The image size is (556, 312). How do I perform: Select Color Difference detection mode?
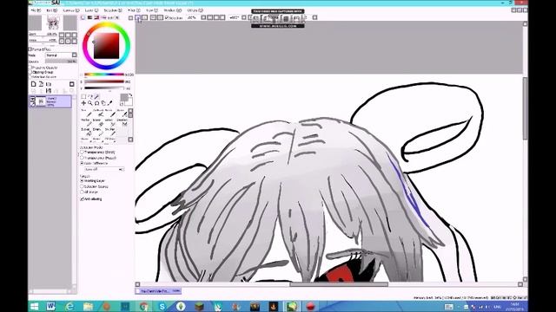(x=83, y=164)
